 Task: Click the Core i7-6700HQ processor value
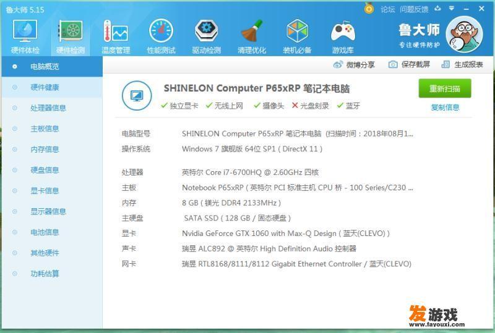[251, 172]
